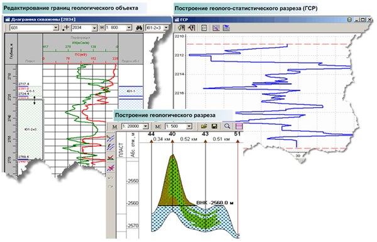Expand the Ю1-2+3 layer dropdown

pos(166,28)
